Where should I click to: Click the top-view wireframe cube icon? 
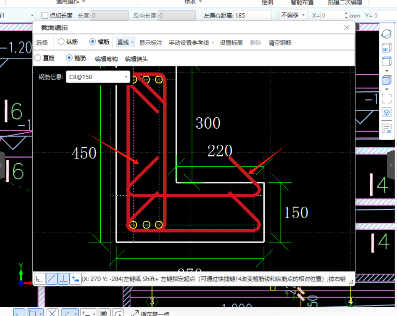pos(386,61)
